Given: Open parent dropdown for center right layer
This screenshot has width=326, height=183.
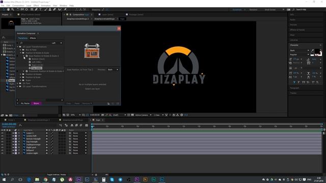Looking at the screenshot, I should coord(79,153).
